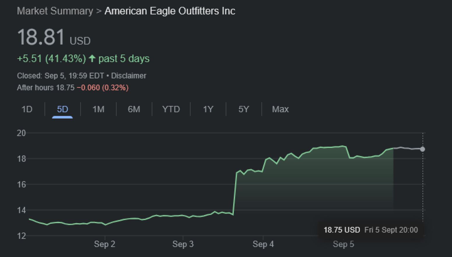Select the Max range tab
The height and width of the screenshot is (257, 452).
click(x=280, y=109)
